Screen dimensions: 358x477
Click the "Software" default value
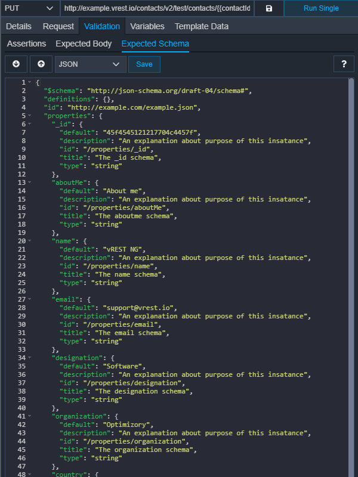[122, 366]
